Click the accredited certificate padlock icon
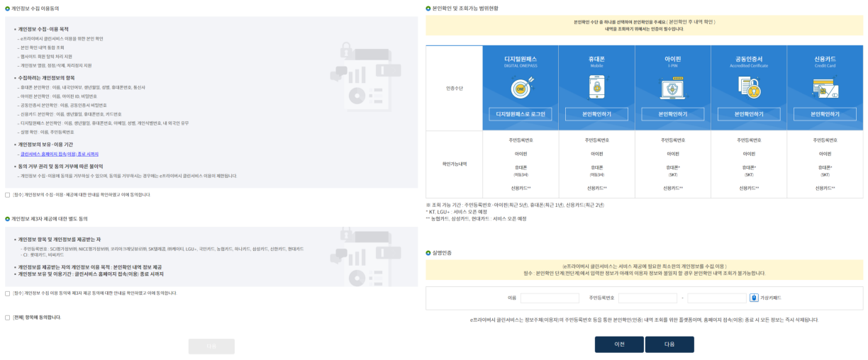The width and height of the screenshot is (868, 360). (x=748, y=87)
